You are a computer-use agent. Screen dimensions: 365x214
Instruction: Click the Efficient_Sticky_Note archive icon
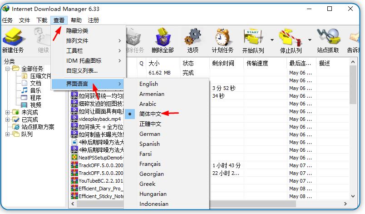(x=74, y=196)
